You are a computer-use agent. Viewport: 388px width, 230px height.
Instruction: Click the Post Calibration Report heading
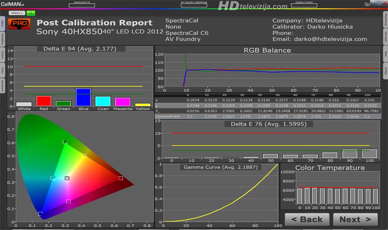pyautogui.click(x=95, y=23)
